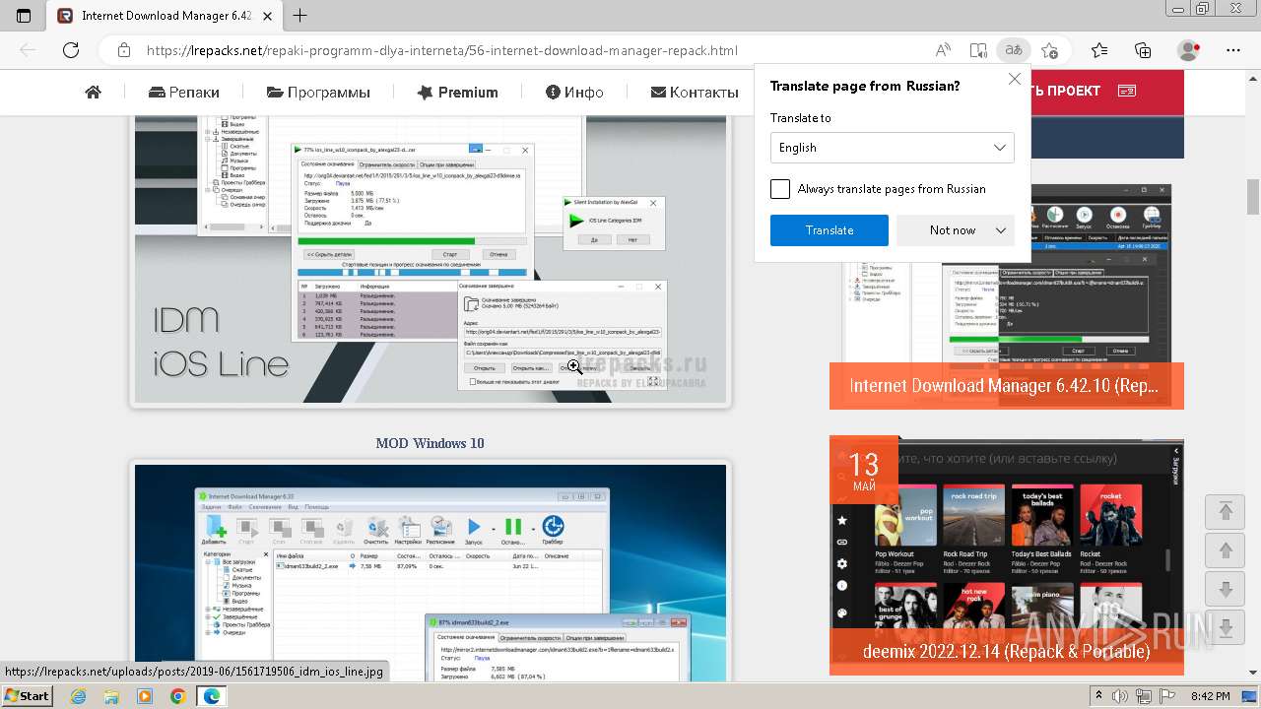The image size is (1261, 709).
Task: Jump to page top with top arrow button
Action: click(1227, 512)
